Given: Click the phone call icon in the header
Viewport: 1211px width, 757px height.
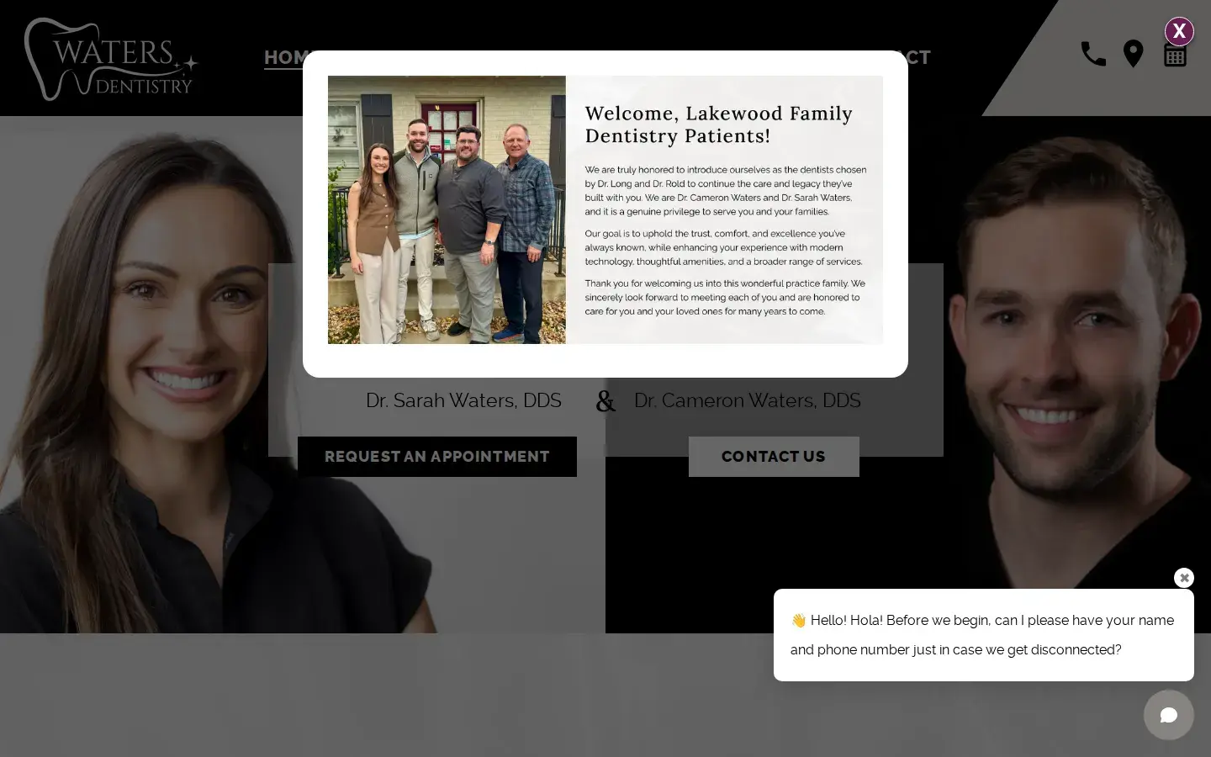Looking at the screenshot, I should coord(1093,54).
